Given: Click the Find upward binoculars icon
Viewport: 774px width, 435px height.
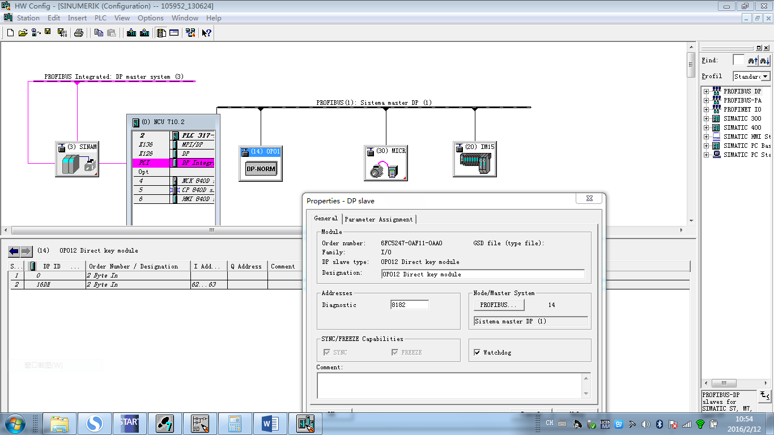Looking at the screenshot, I should (753, 60).
